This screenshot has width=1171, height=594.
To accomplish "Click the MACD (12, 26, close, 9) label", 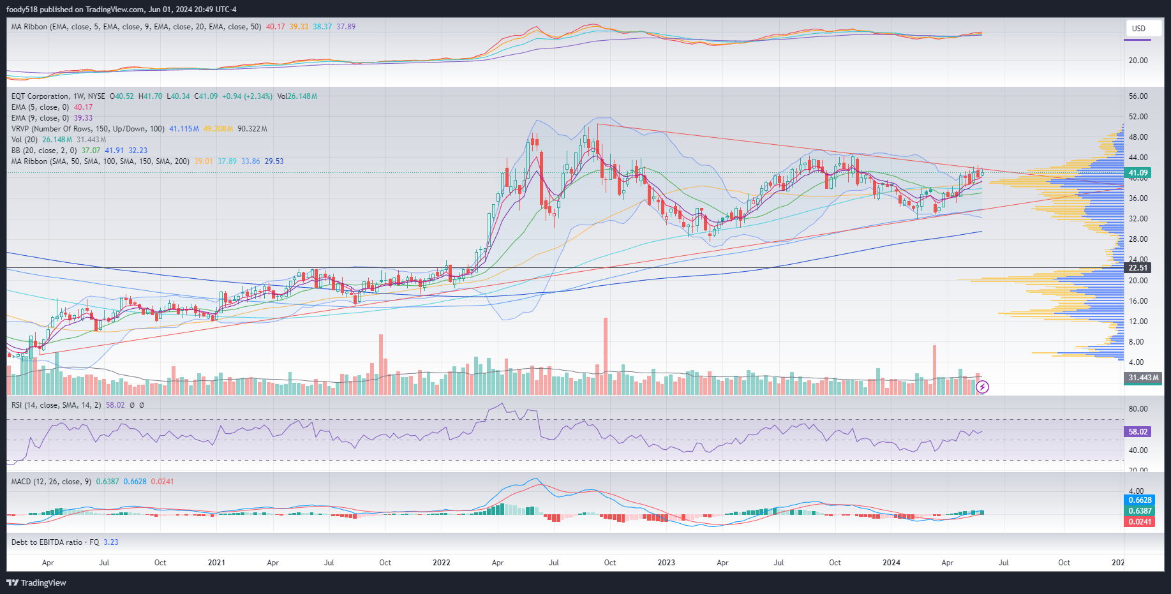I will pyautogui.click(x=51, y=482).
